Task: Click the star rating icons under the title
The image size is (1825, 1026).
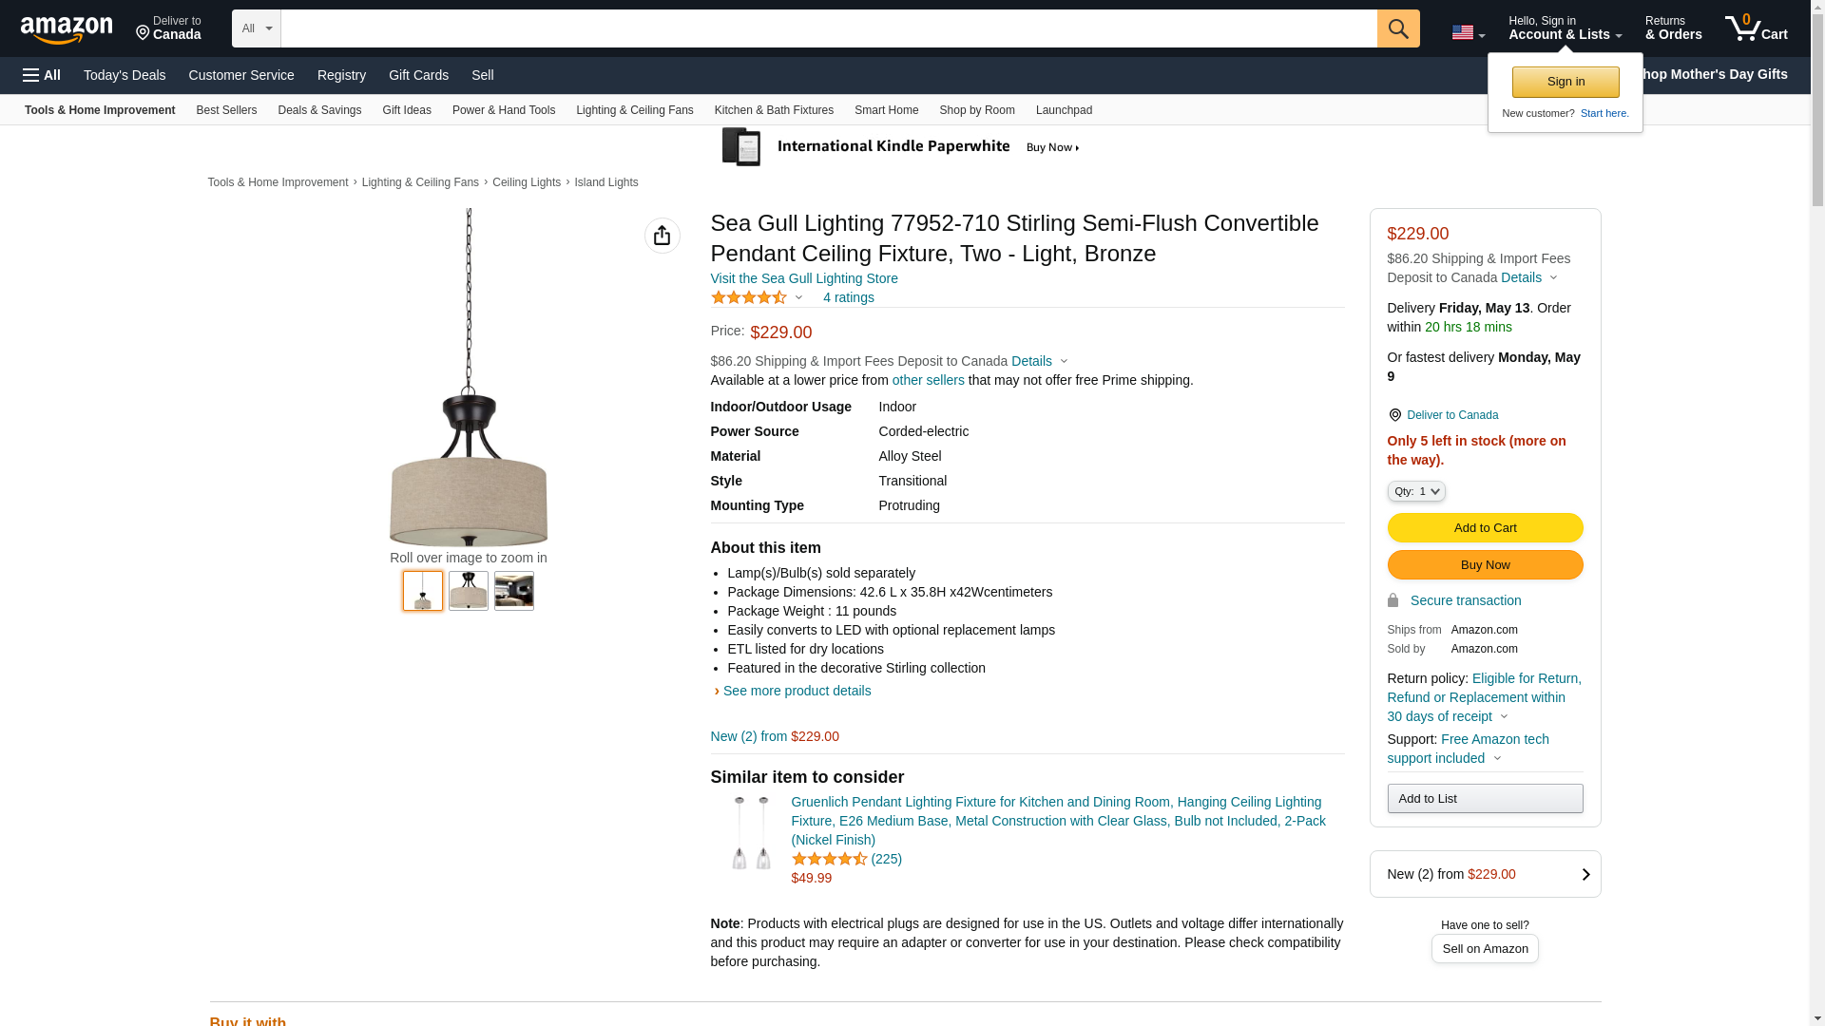Action: click(x=749, y=297)
